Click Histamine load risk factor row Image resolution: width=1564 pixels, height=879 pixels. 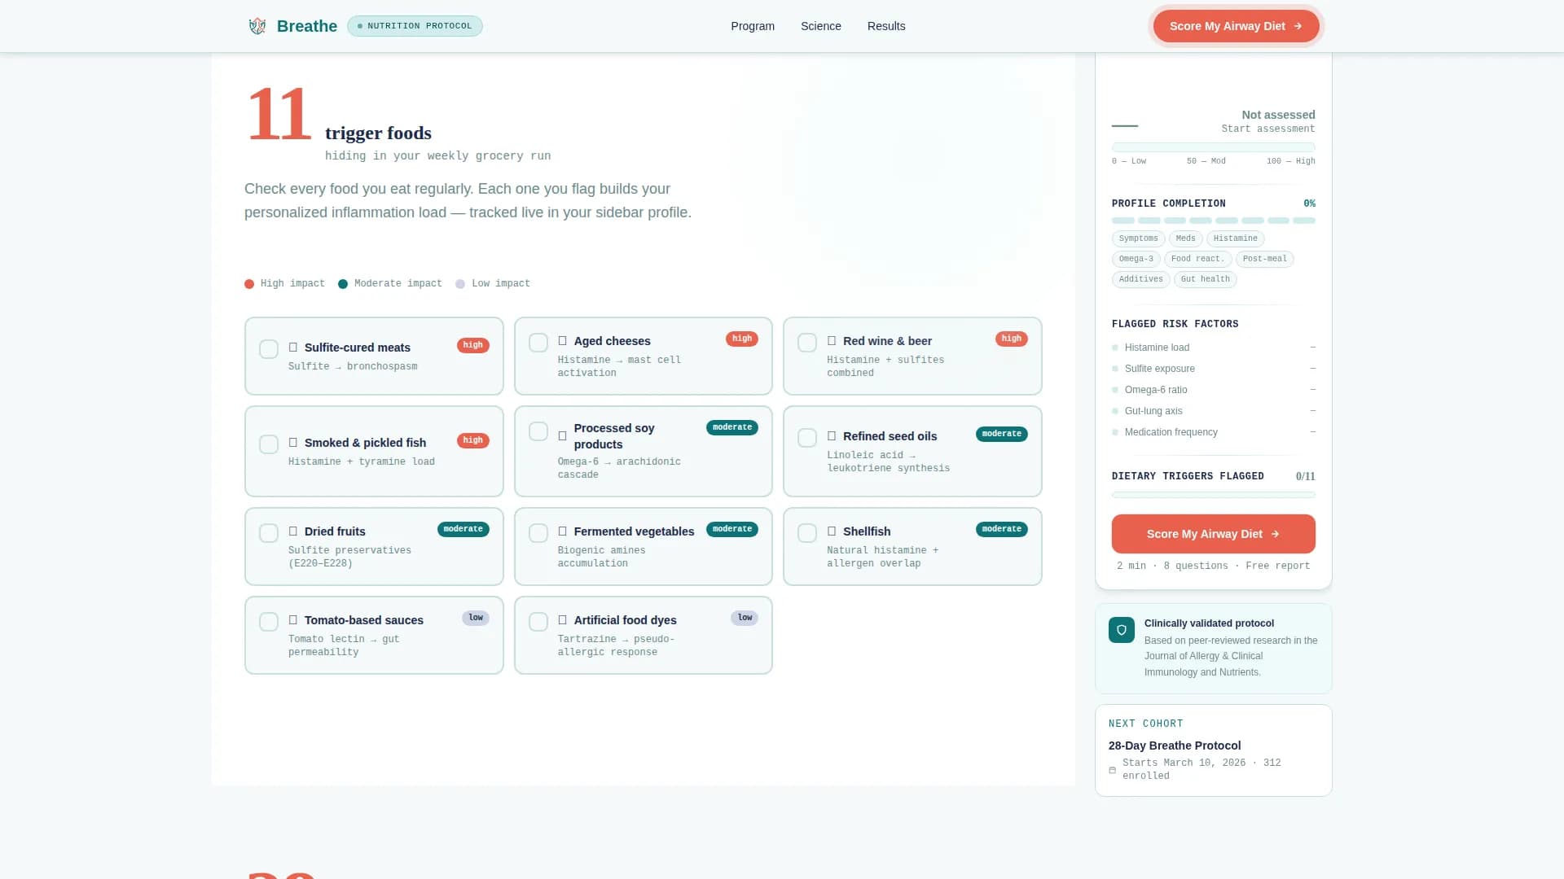(x=1213, y=348)
